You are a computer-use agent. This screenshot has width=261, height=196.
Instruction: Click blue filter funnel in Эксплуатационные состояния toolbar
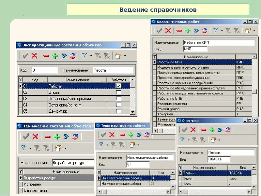(x=84, y=55)
